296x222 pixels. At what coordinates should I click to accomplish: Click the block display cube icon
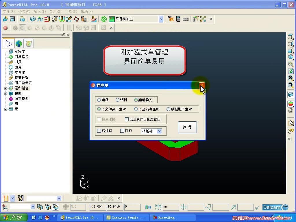pyautogui.click(x=291, y=94)
